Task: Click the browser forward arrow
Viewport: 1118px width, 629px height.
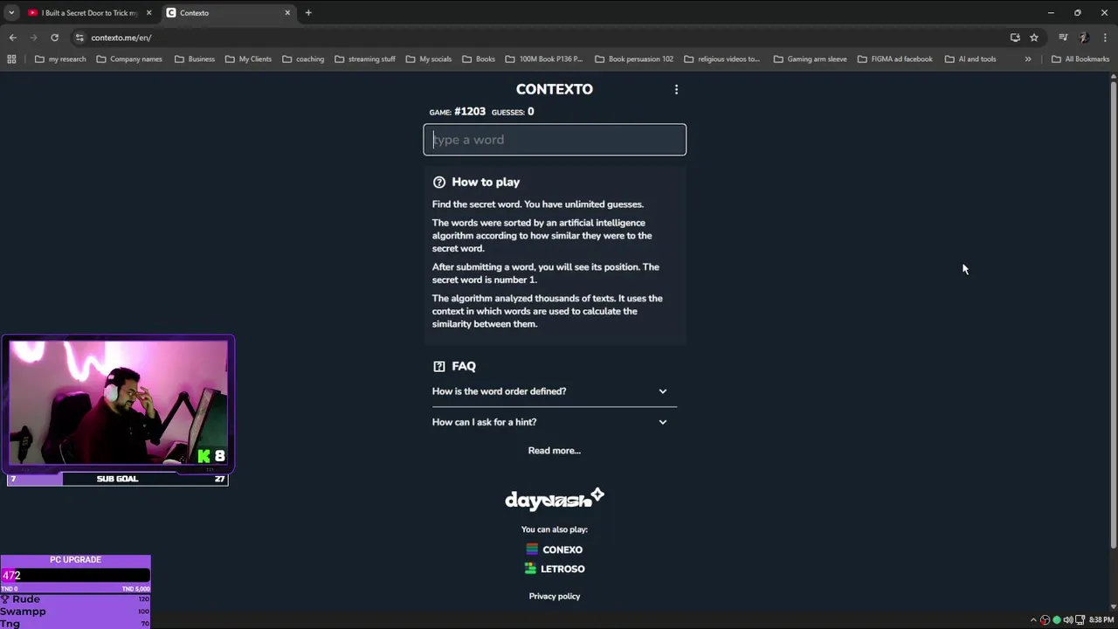Action: click(x=33, y=38)
